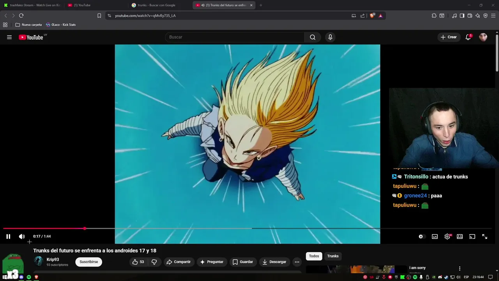Open the system volume tray icon
The width and height of the screenshot is (499, 281).
pyautogui.click(x=459, y=277)
